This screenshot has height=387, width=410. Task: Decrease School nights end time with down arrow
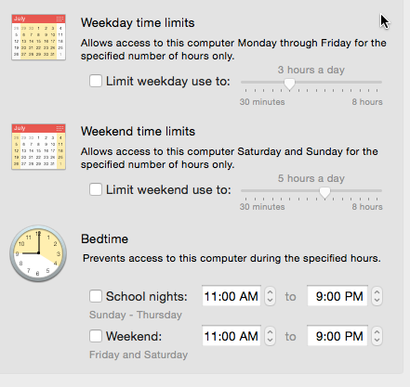[377, 301]
